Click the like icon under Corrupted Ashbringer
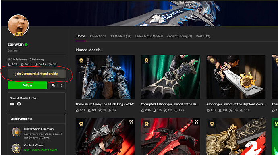 tap(143, 110)
